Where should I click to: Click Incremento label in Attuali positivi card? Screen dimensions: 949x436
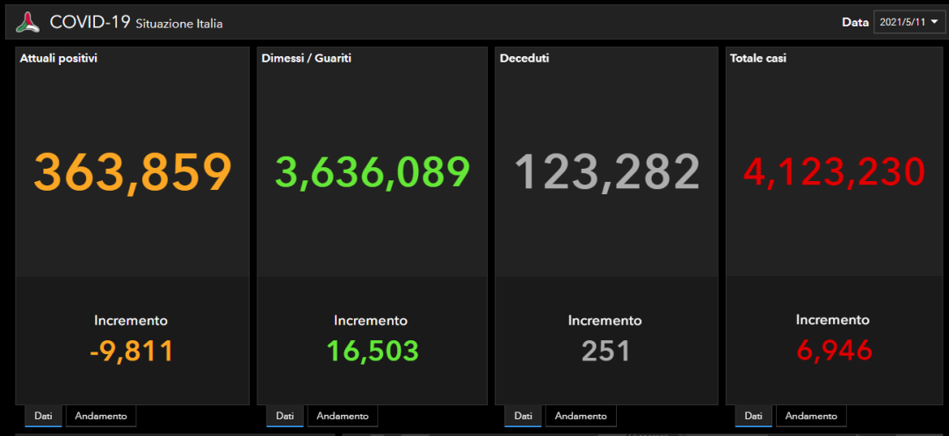click(131, 320)
